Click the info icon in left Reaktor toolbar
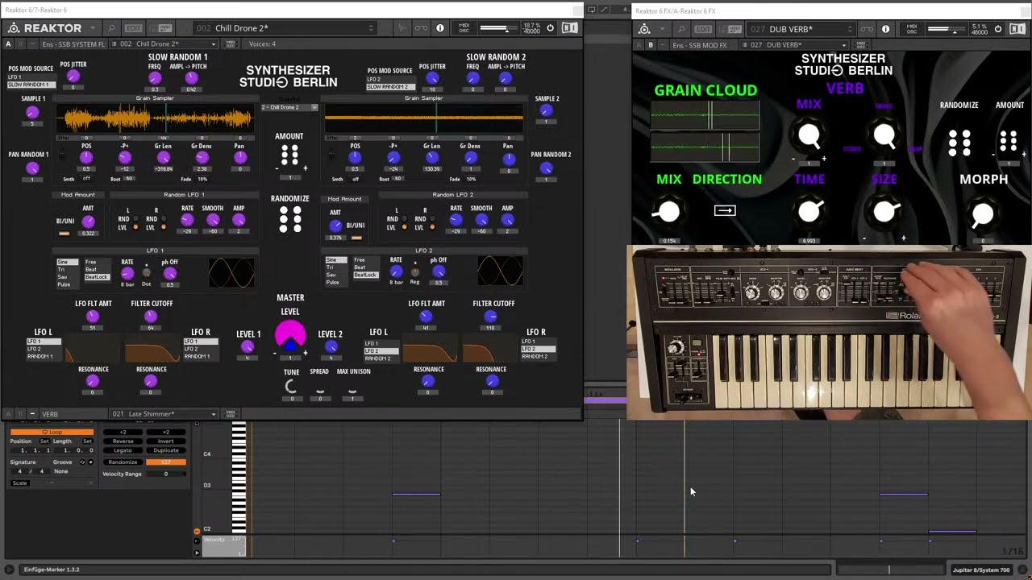This screenshot has height=580, width=1032. (439, 28)
